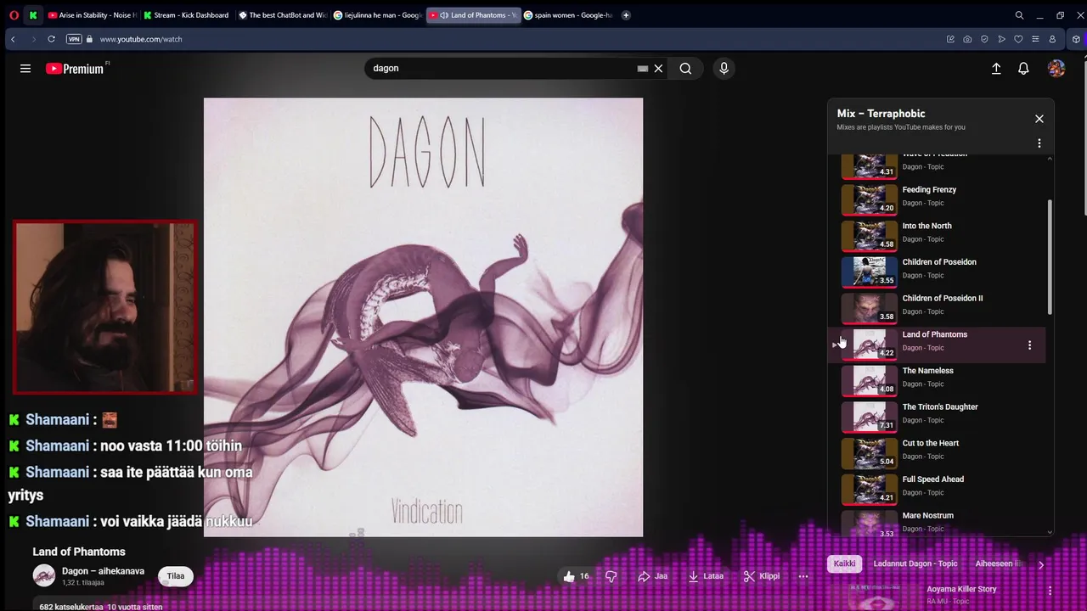
Task: Click the Dagon album cover video player
Action: (423, 317)
